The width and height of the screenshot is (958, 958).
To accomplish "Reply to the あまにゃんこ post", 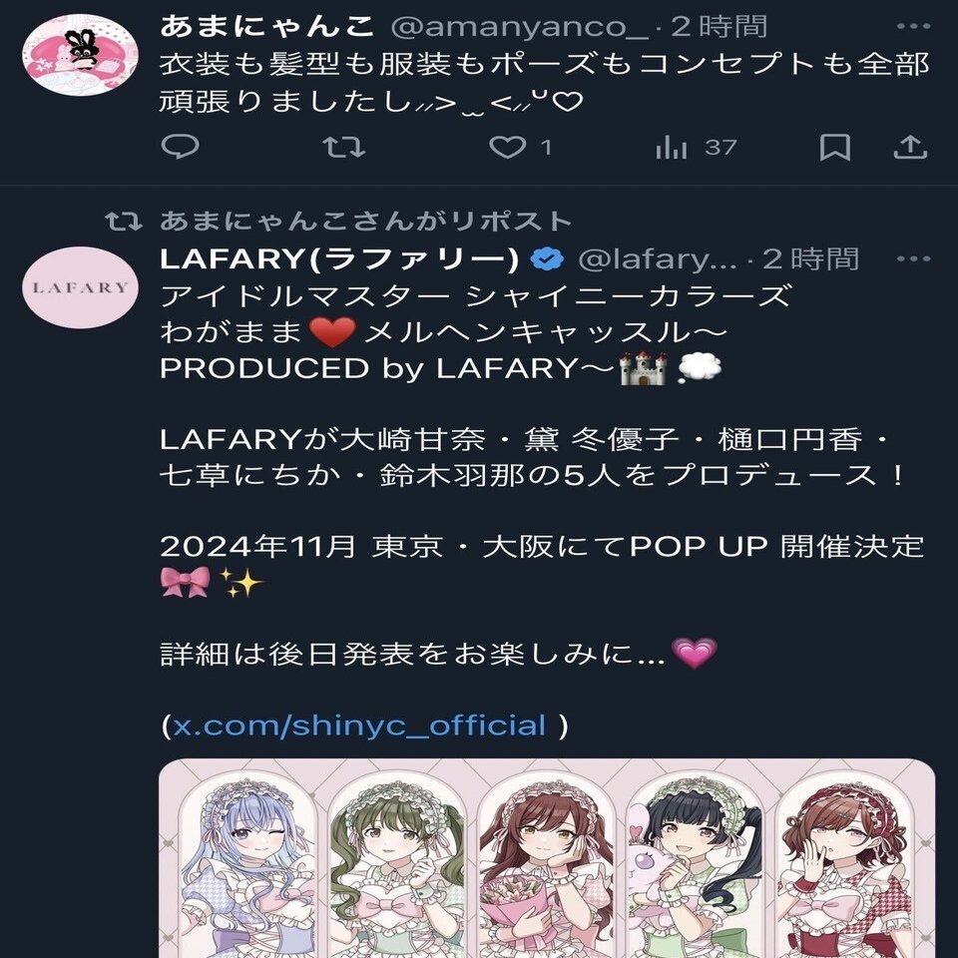I will pyautogui.click(x=181, y=147).
